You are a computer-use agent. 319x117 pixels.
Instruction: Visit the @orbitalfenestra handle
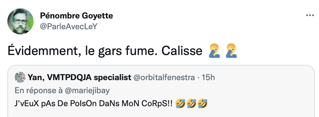point(164,78)
